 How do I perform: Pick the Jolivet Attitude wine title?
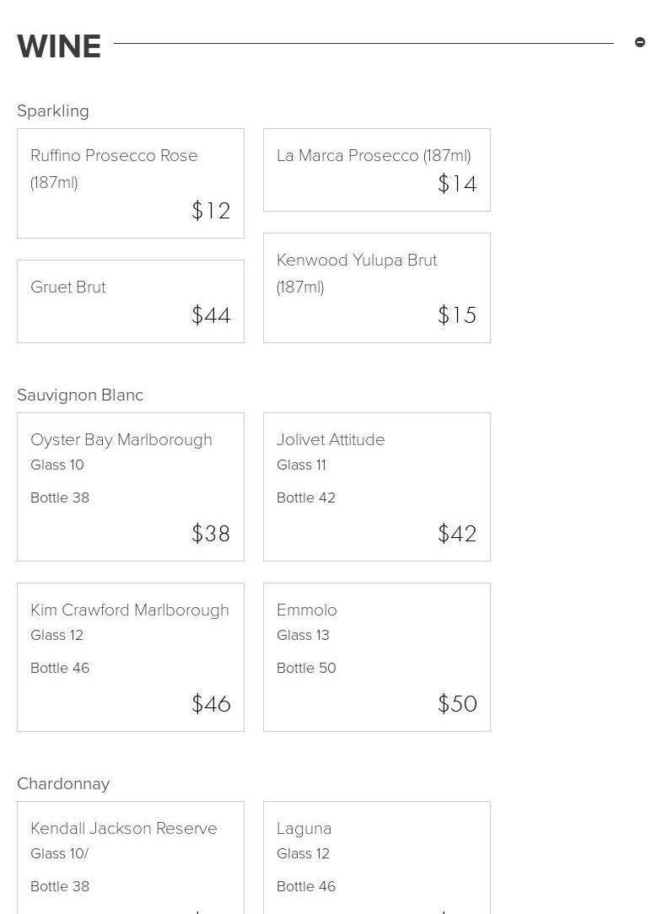[x=331, y=440]
